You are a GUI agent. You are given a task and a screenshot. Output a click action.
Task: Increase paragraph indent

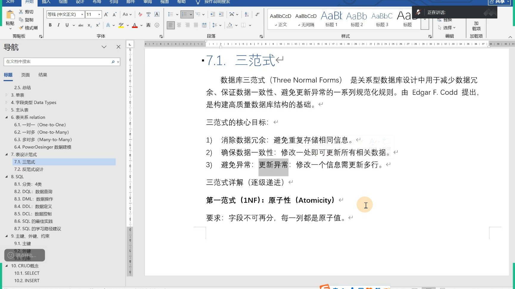221,14
